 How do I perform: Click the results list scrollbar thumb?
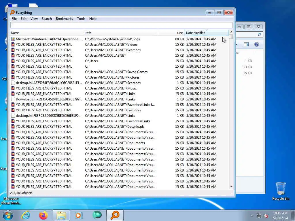pos(231,37)
